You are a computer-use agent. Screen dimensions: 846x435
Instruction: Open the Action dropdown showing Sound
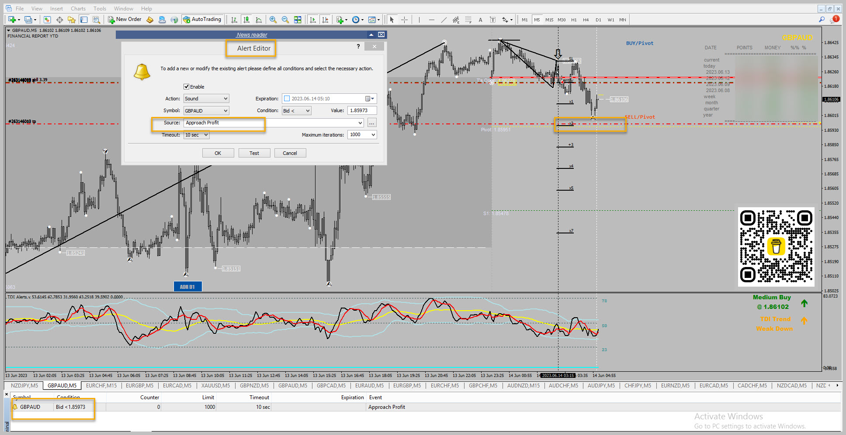(206, 99)
